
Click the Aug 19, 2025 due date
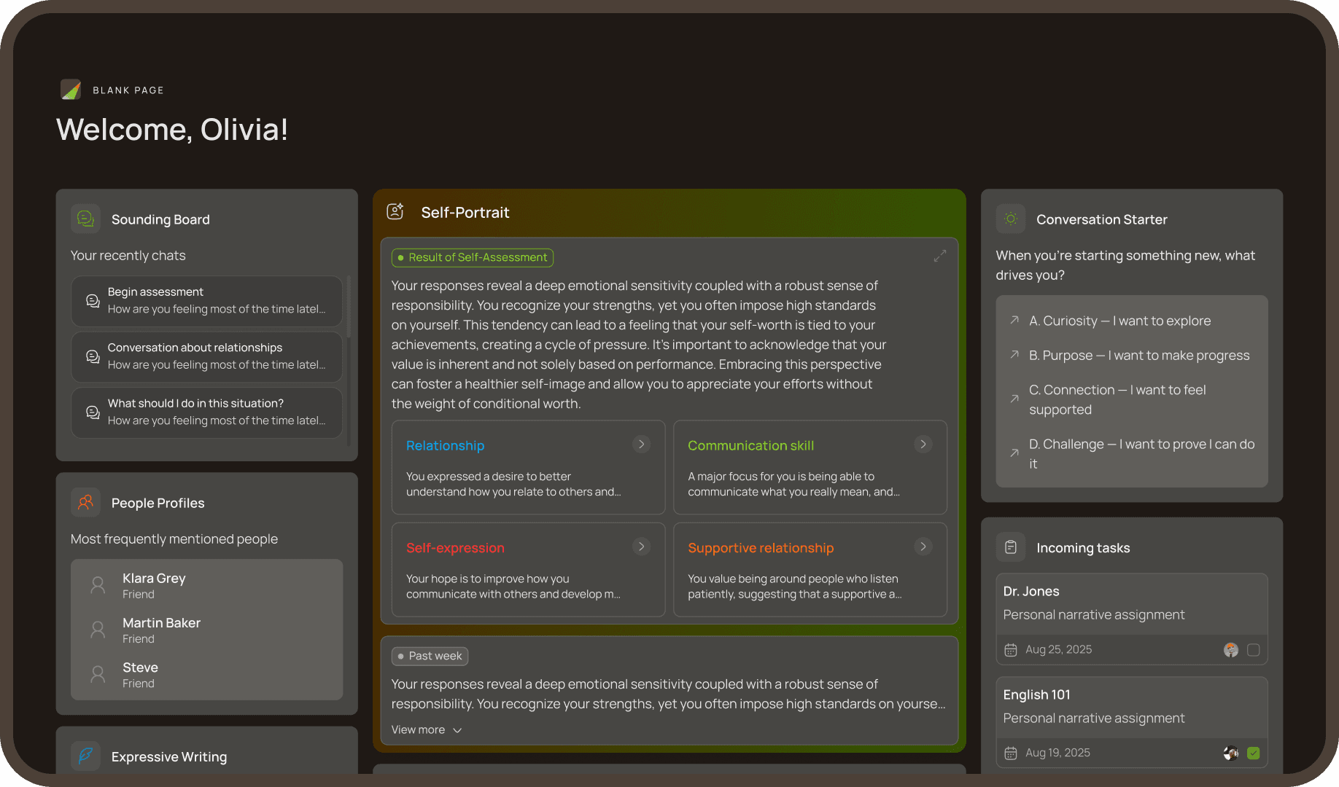tap(1057, 753)
